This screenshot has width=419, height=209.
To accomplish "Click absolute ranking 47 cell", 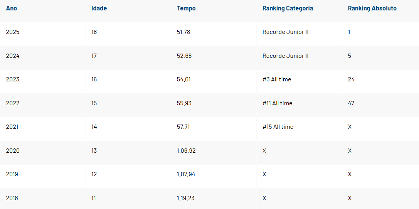I will click(351, 103).
